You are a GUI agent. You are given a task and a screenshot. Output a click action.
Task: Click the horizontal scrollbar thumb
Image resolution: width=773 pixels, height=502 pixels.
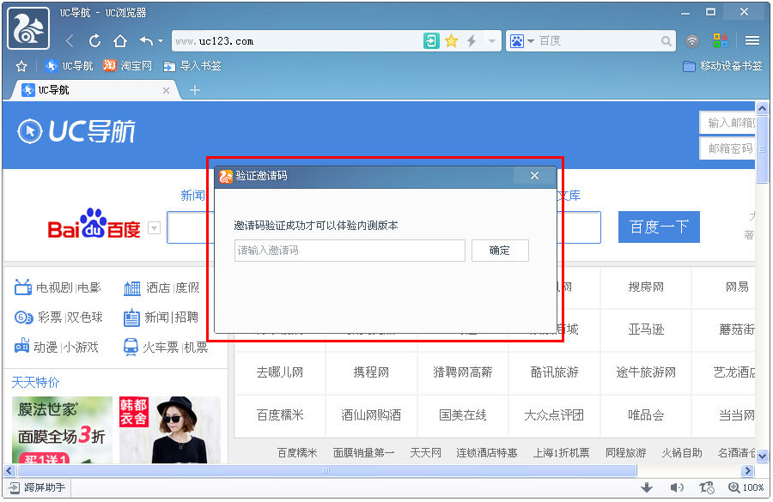pos(326,471)
